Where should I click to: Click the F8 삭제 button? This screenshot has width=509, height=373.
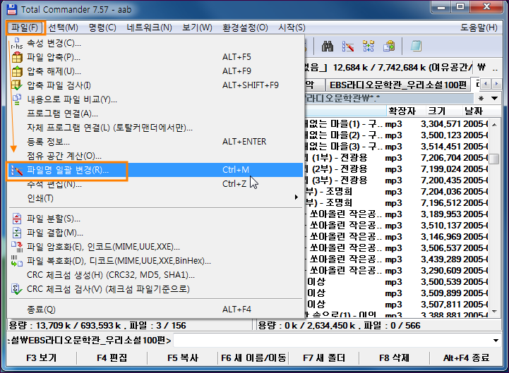coord(394,357)
